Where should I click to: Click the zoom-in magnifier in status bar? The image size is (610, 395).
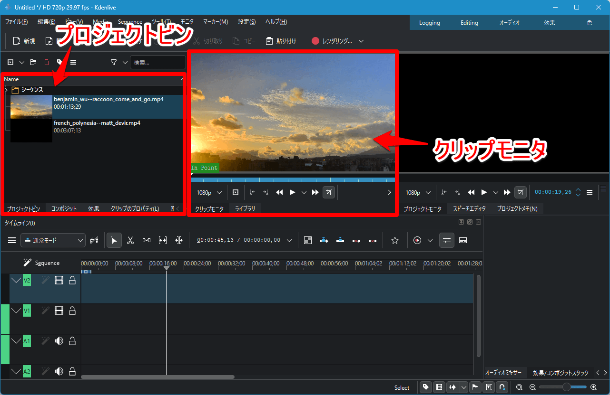click(x=593, y=387)
